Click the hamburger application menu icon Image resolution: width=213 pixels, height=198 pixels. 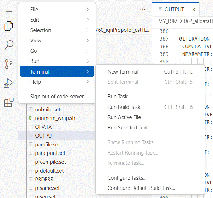(9, 10)
